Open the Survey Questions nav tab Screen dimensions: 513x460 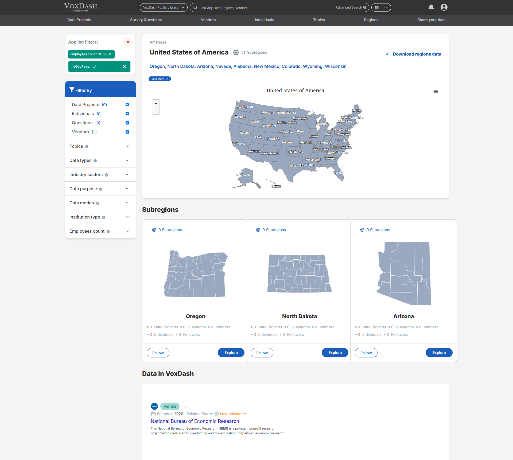click(x=146, y=20)
